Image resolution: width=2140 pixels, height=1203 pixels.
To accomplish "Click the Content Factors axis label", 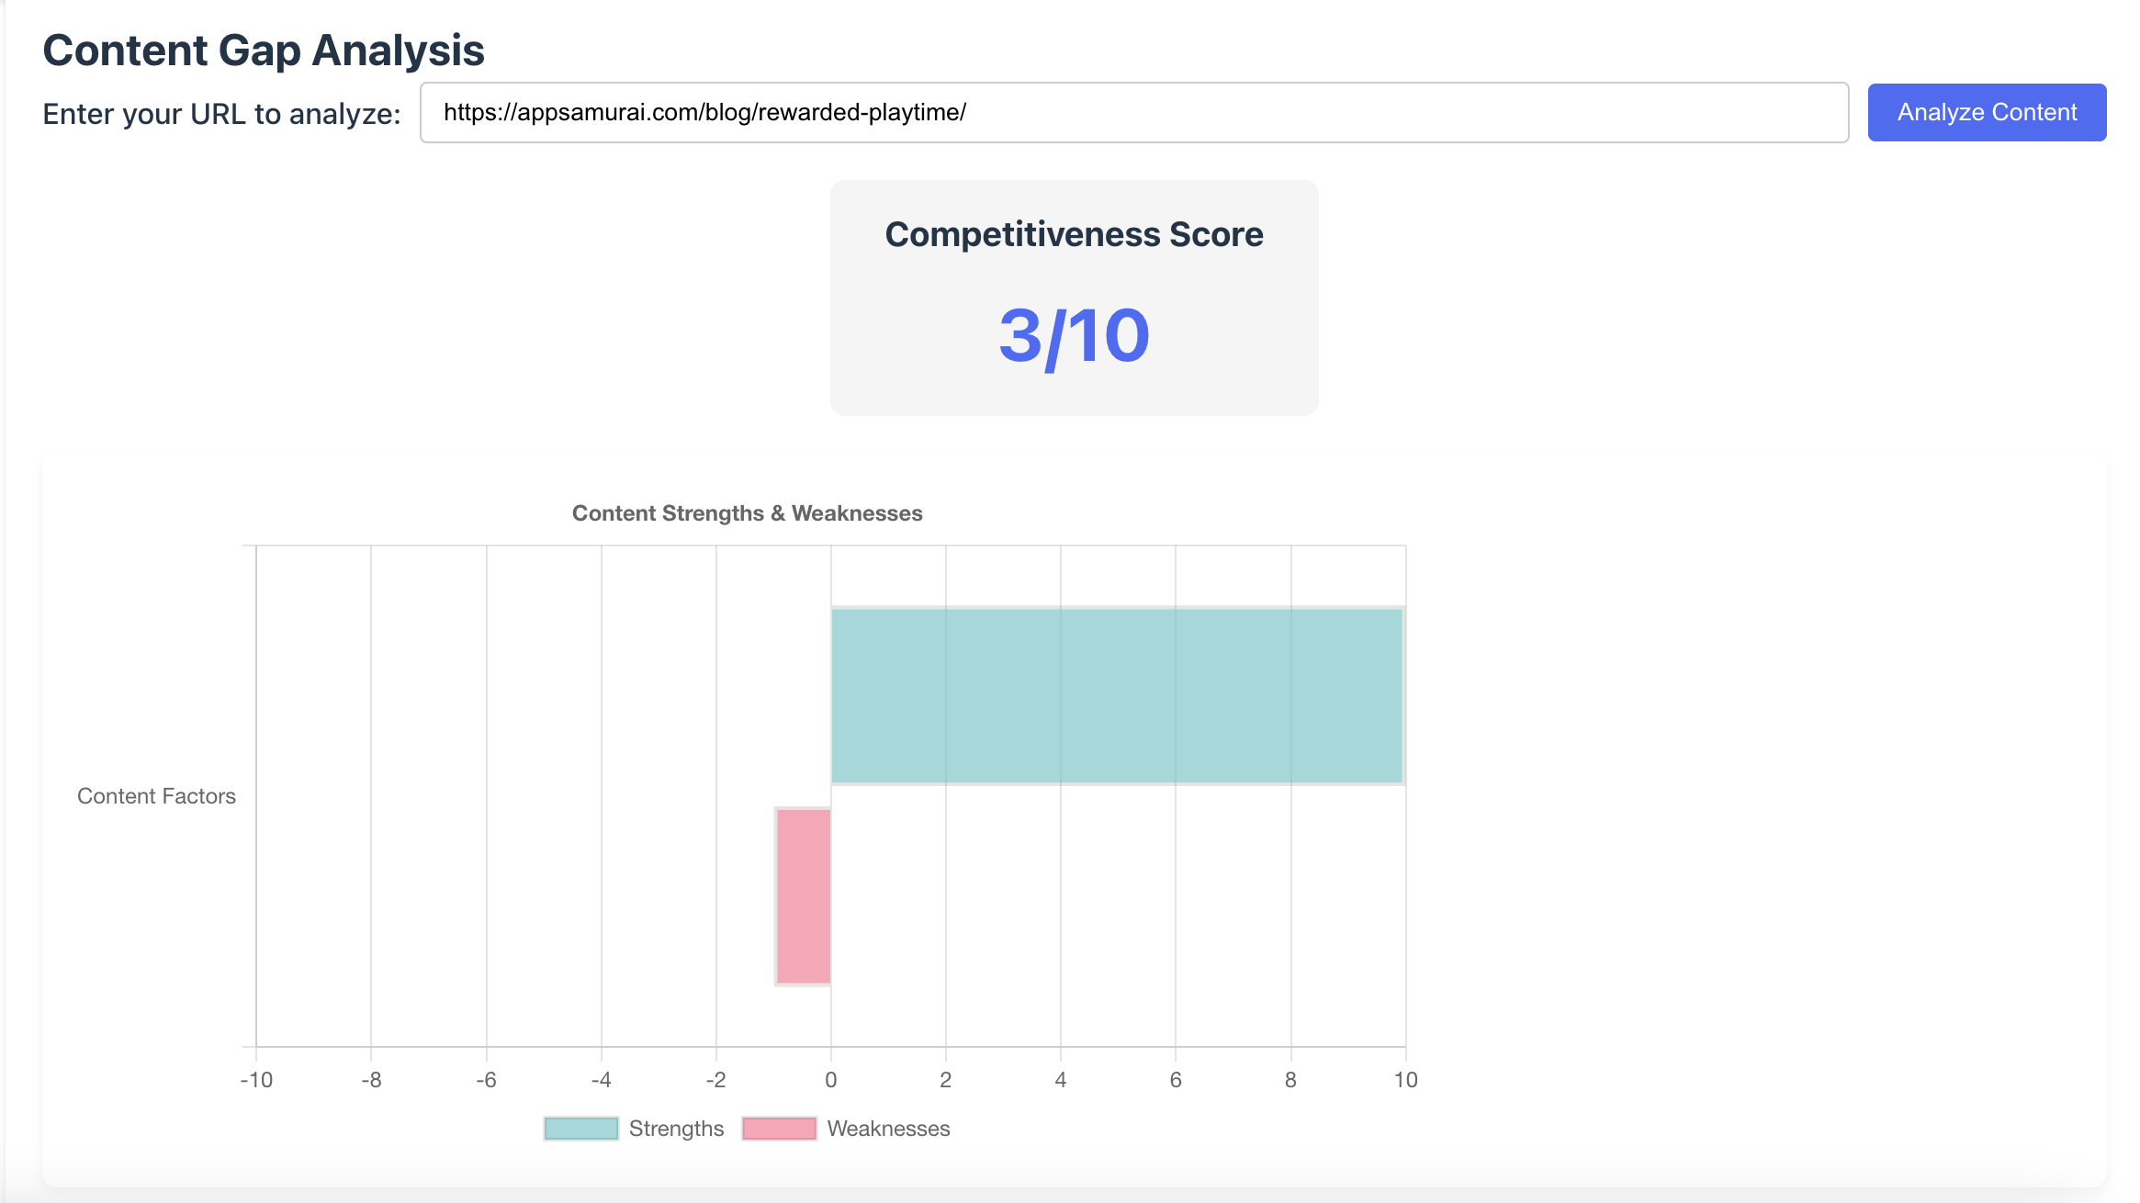I will click(156, 796).
